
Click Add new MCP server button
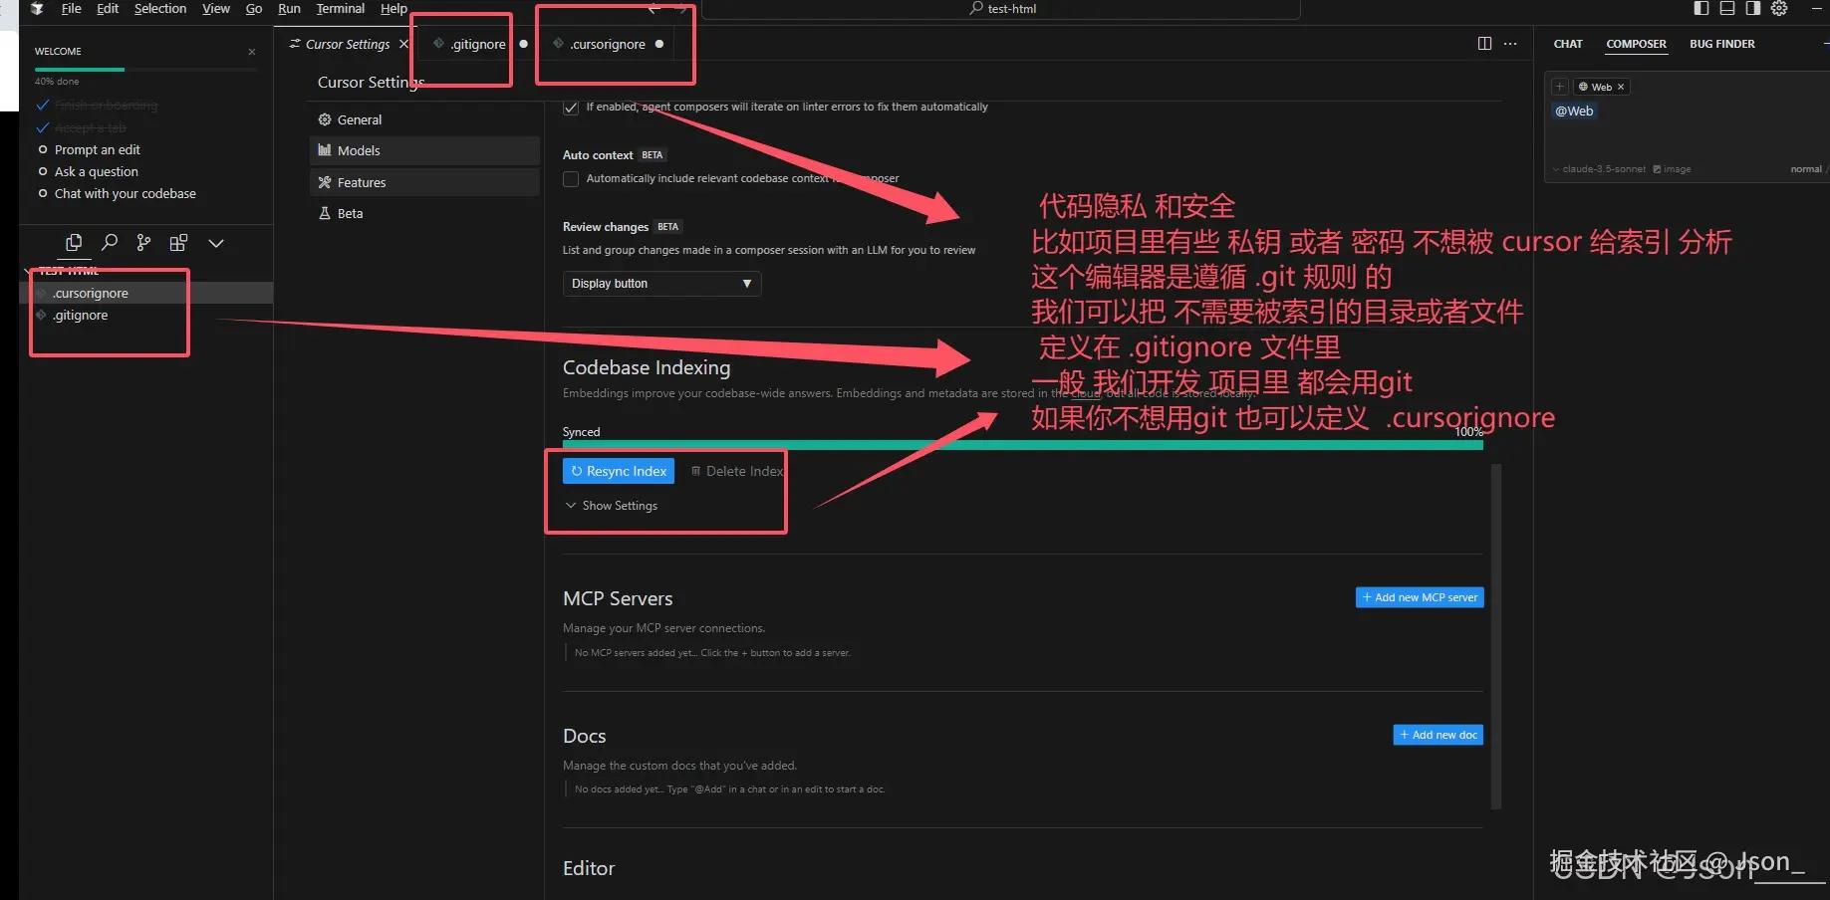[1420, 597]
